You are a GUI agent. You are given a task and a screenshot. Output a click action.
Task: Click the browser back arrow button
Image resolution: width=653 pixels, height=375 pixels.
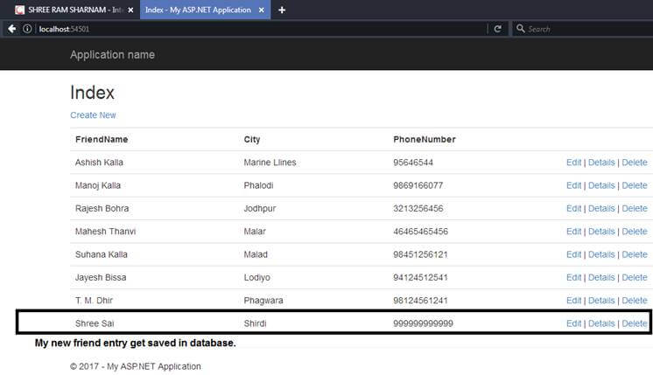pyautogui.click(x=12, y=29)
